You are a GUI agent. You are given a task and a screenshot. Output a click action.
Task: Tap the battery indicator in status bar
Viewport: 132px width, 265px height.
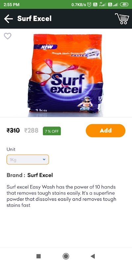(x=124, y=5)
